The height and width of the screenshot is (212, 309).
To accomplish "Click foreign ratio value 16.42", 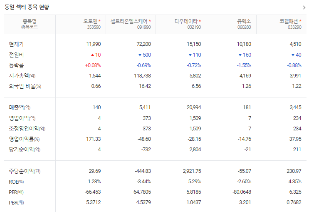I will tap(145, 86).
